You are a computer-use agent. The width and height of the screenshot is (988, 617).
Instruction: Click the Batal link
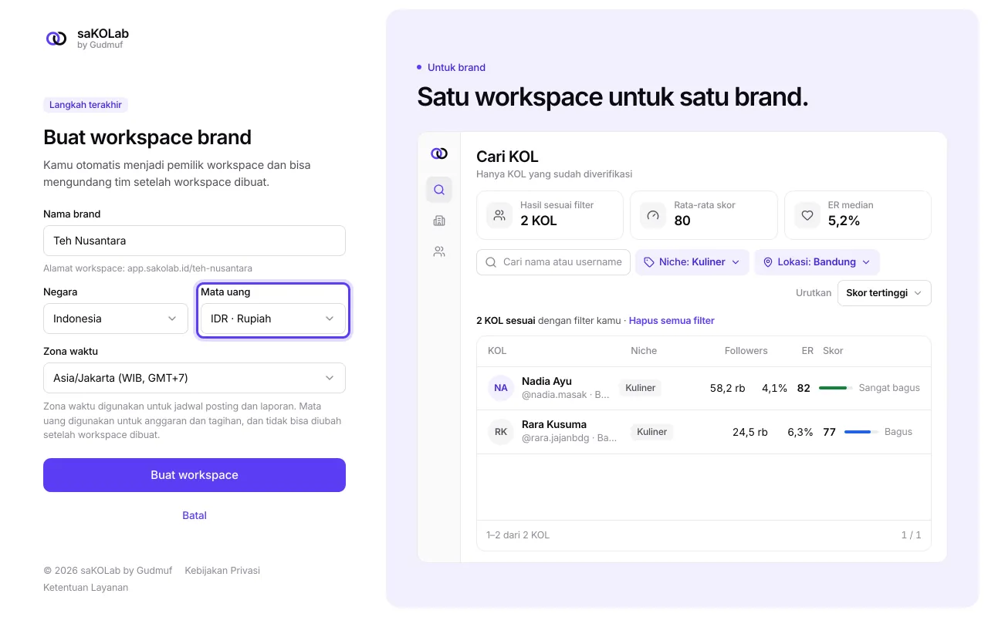click(x=195, y=515)
